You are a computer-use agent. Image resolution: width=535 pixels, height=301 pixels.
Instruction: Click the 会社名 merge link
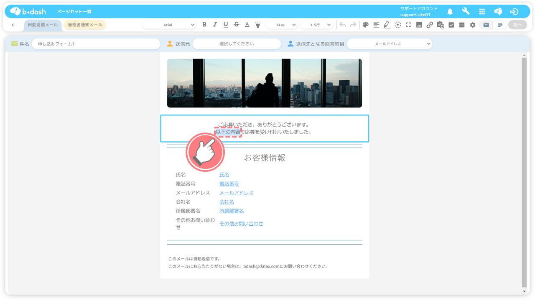227,202
